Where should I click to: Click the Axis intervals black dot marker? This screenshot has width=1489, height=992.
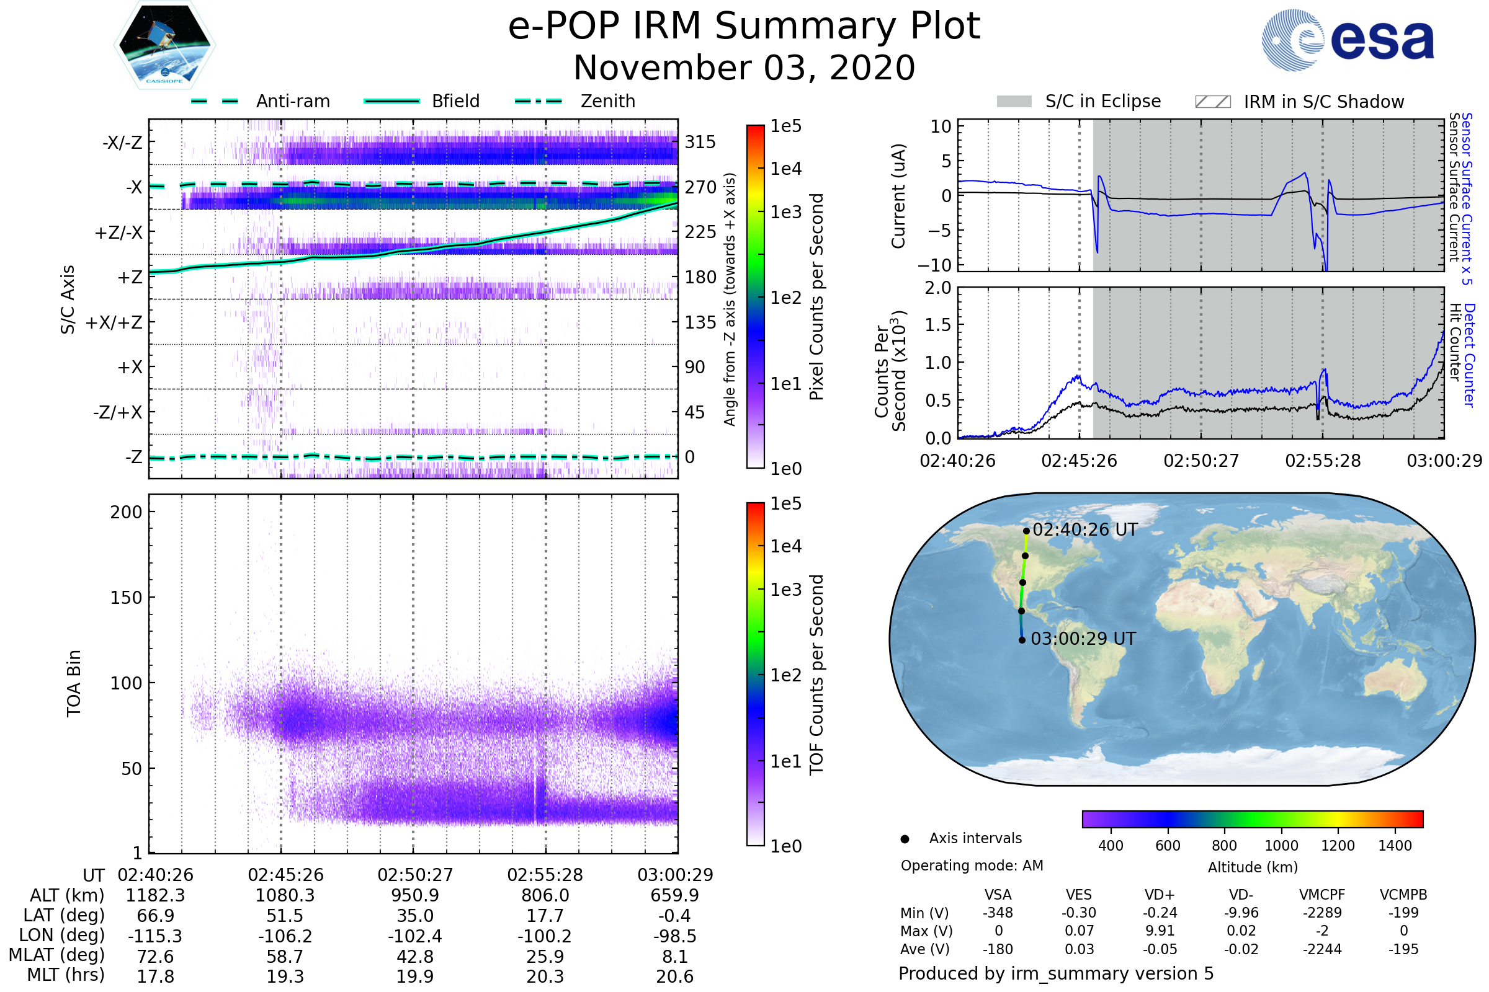click(x=905, y=839)
